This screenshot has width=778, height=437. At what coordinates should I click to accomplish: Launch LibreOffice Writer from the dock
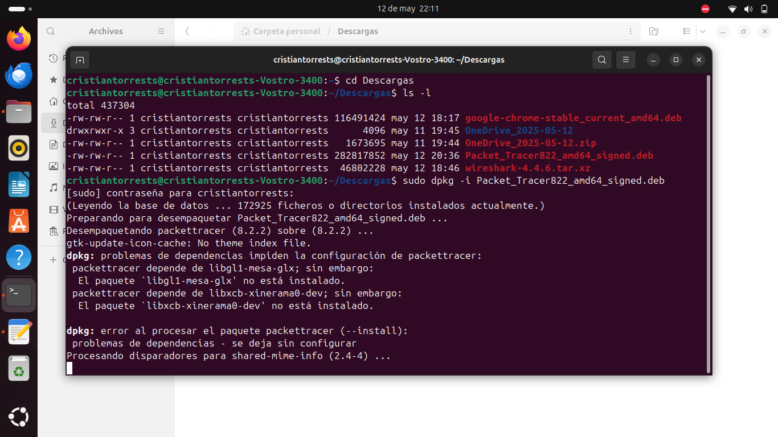click(x=19, y=184)
